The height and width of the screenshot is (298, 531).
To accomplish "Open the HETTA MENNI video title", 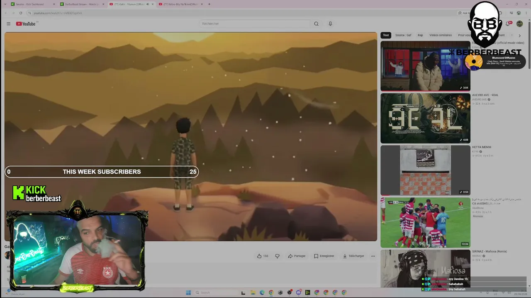I will [482, 147].
